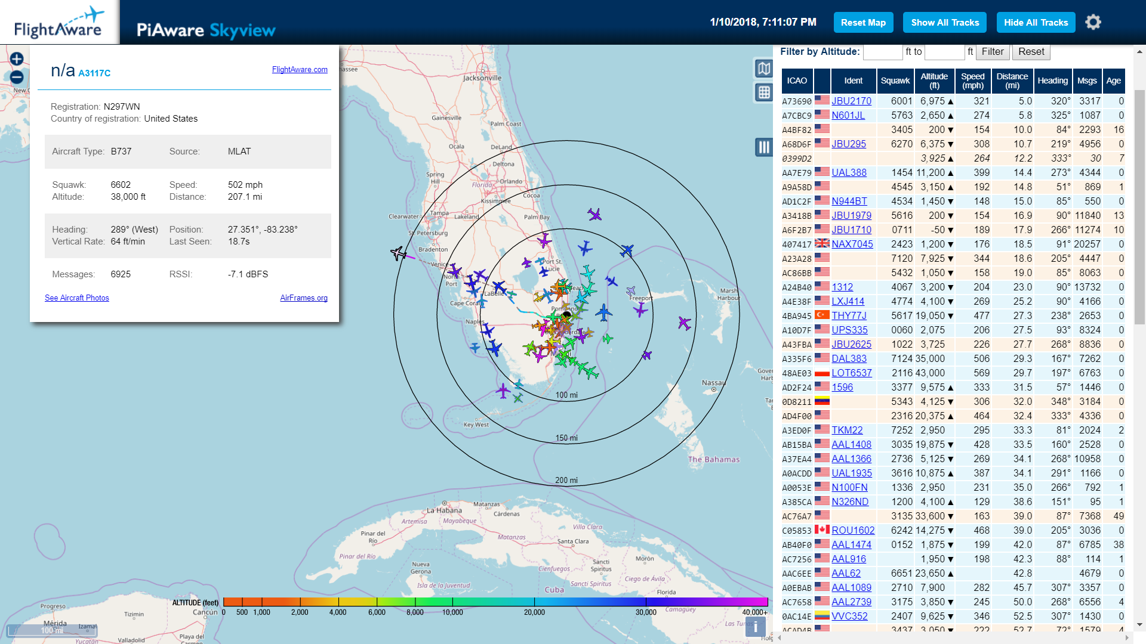
Task: Click Show All Tracks button
Action: [x=944, y=23]
